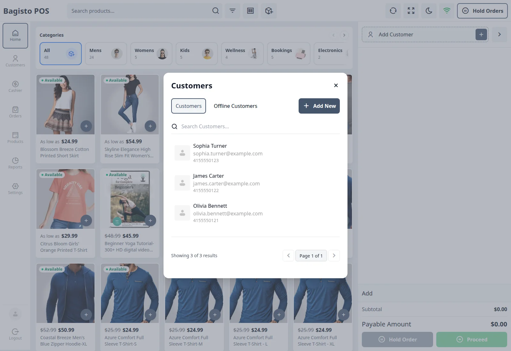511x351 pixels.
Task: Select the Wellness category
Action: tap(242, 54)
